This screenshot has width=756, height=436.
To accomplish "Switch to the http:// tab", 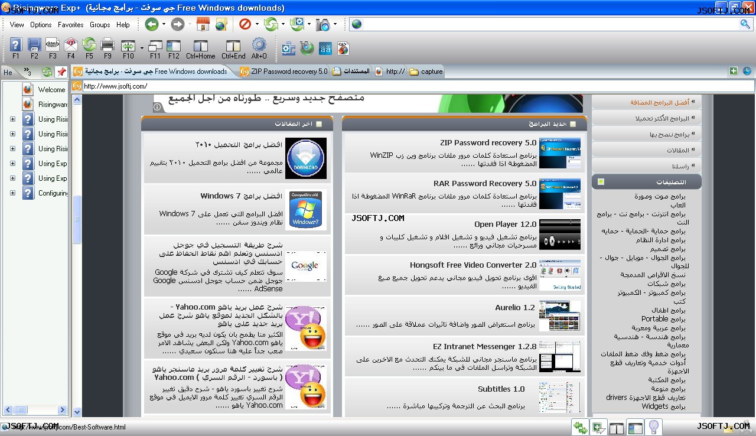I will [390, 71].
